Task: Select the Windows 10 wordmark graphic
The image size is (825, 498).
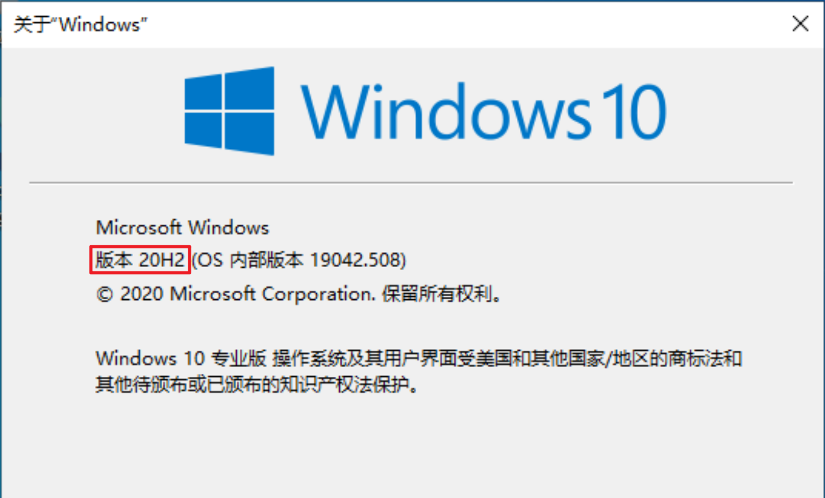Action: [x=485, y=112]
